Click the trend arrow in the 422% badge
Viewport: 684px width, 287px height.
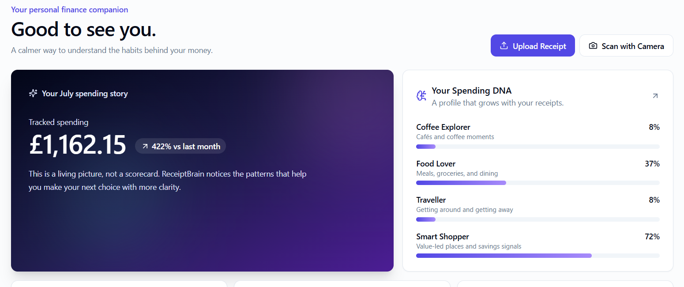pyautogui.click(x=145, y=147)
